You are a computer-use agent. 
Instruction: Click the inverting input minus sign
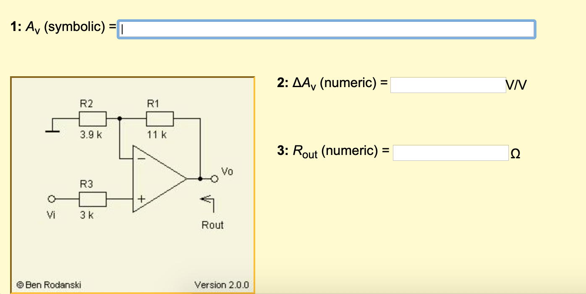[141, 158]
